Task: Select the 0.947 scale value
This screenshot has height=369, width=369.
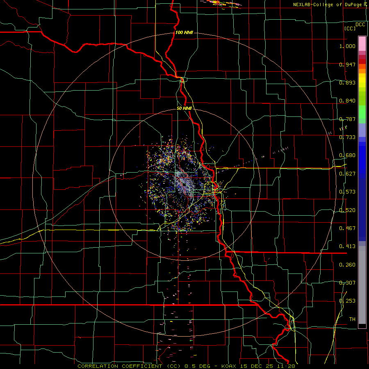Action: pos(347,64)
